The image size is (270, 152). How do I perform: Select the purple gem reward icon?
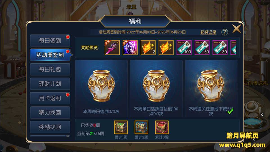click(130, 48)
